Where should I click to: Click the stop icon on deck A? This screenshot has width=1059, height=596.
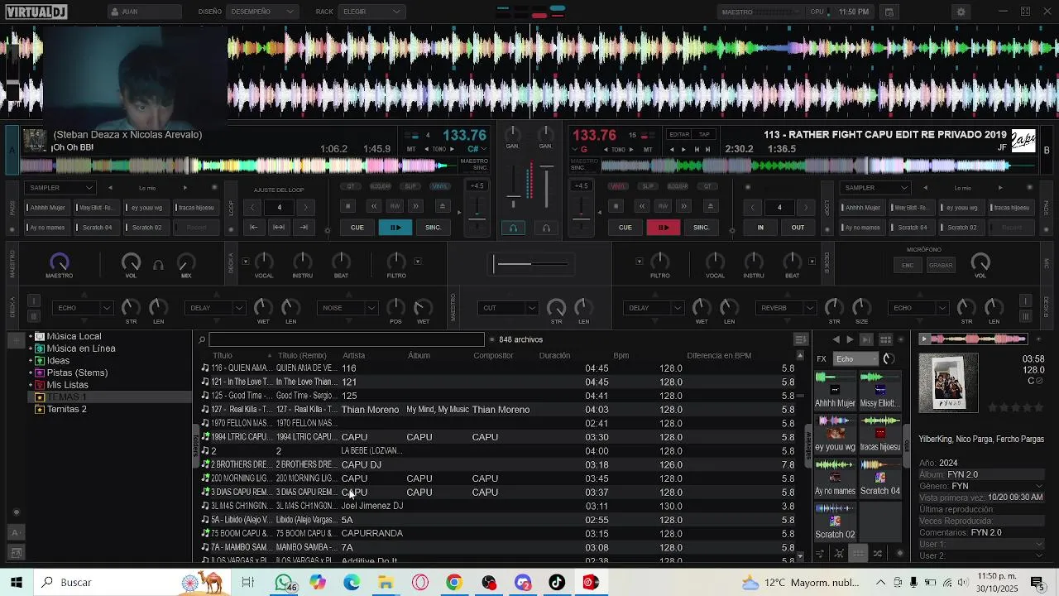[x=348, y=206]
